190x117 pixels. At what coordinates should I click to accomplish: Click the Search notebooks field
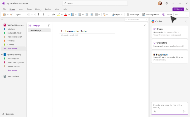click(x=136, y=20)
